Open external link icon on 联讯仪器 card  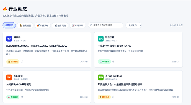click(113, 62)
